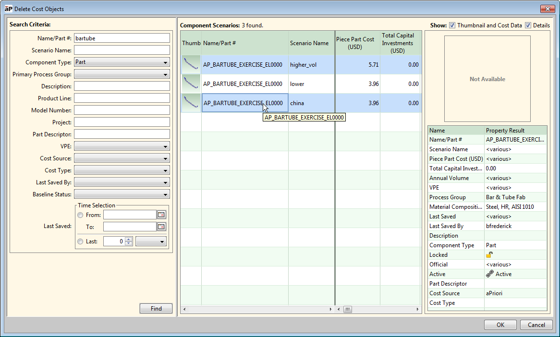
Task: Uncheck the Details checkbox
Action: click(x=528, y=25)
